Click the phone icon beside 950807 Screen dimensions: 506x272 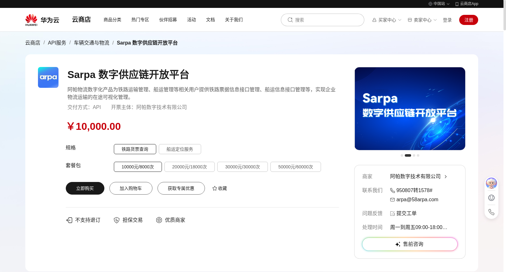pos(392,190)
